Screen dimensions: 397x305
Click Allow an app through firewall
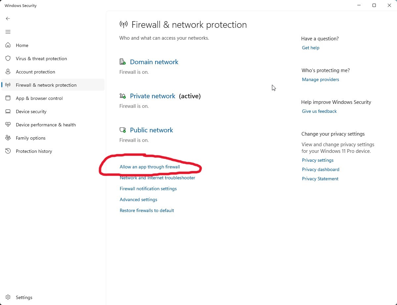tap(150, 167)
